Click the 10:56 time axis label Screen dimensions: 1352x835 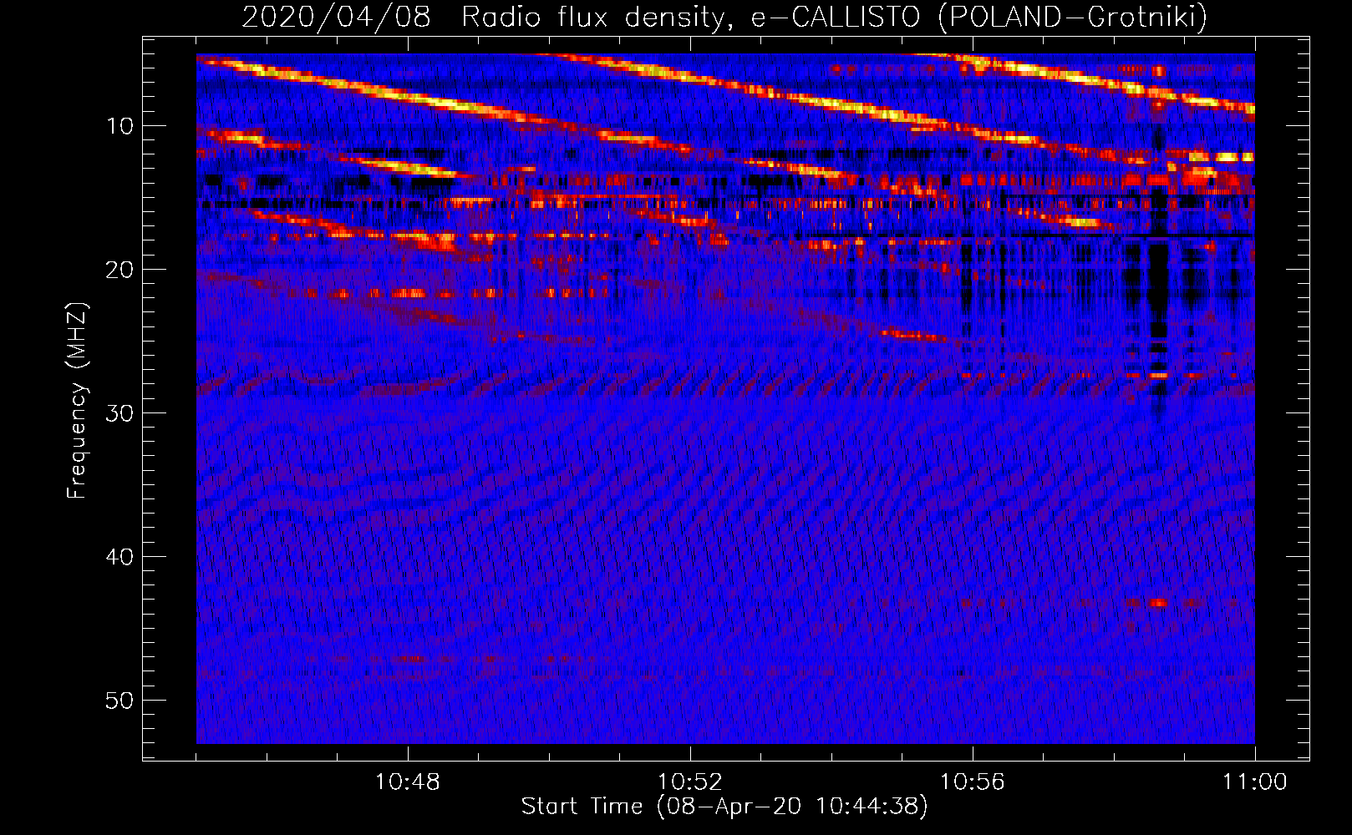click(973, 782)
